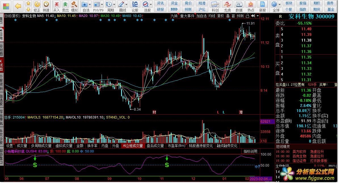Step down with the yellow down arrow
This screenshot has height=183, width=339.
coord(28,9)
